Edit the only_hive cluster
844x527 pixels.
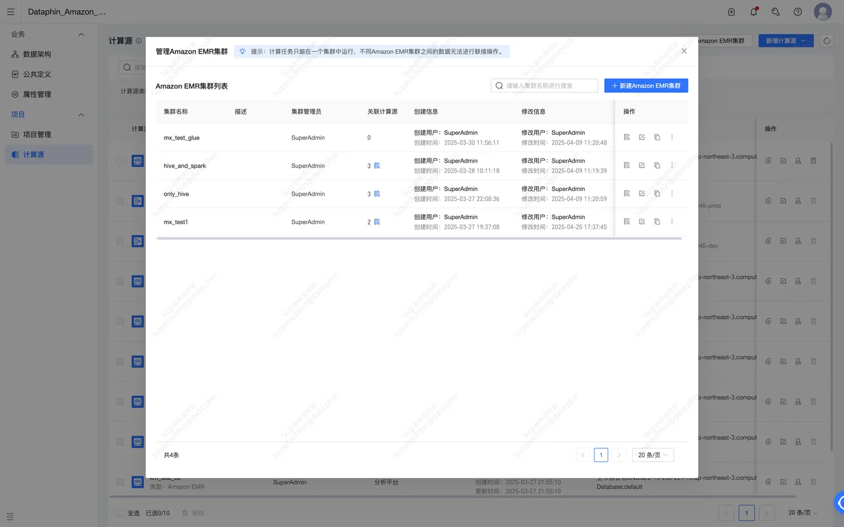point(642,194)
